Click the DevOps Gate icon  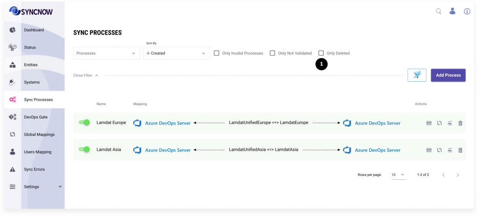[x=13, y=117]
